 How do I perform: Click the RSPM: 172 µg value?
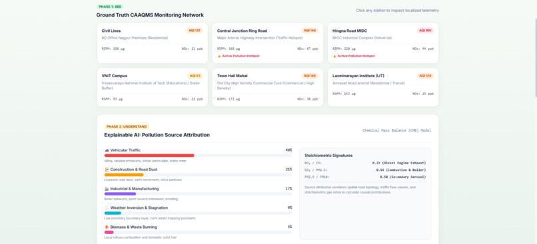229,99
